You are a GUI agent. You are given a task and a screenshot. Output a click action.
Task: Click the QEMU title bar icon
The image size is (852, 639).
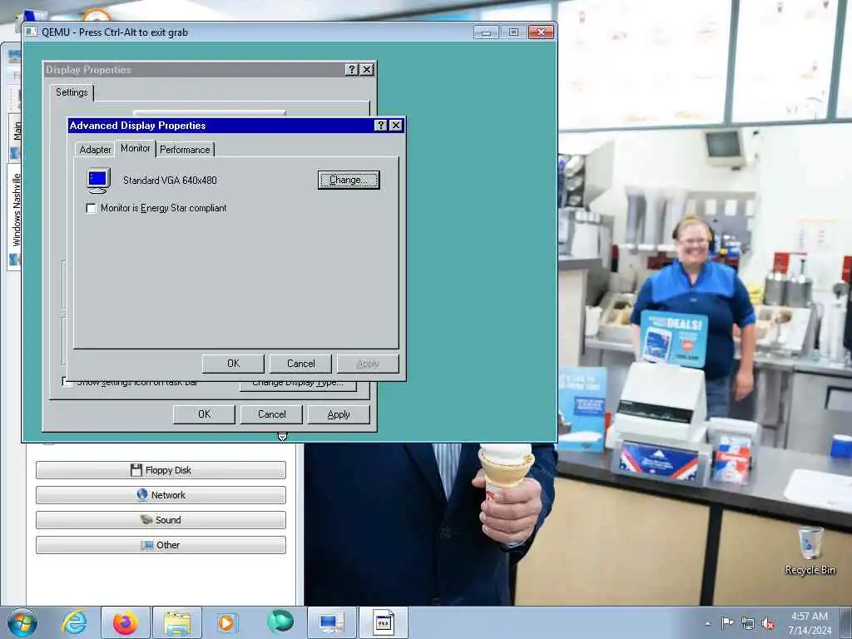point(32,32)
